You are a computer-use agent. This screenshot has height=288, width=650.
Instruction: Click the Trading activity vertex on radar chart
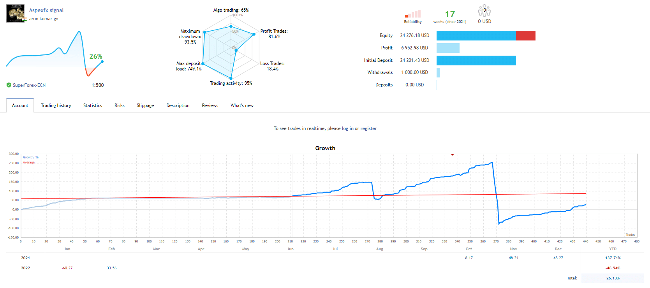click(231, 78)
